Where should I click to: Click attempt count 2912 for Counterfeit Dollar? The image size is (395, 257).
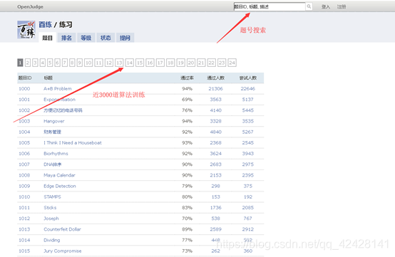pos(248,229)
